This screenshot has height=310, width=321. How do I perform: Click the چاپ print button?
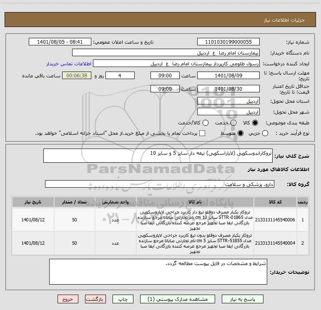[x=123, y=299]
